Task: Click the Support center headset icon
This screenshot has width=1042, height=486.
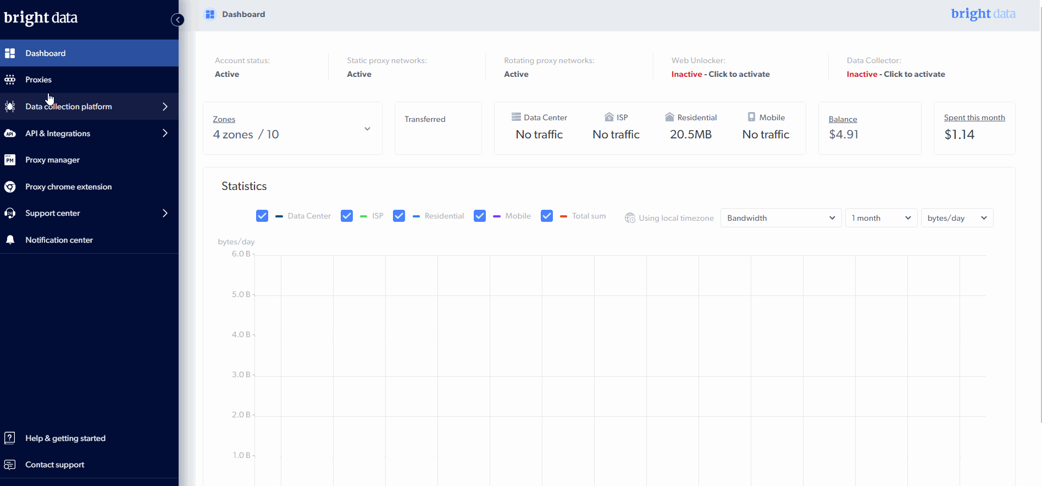Action: 10,213
